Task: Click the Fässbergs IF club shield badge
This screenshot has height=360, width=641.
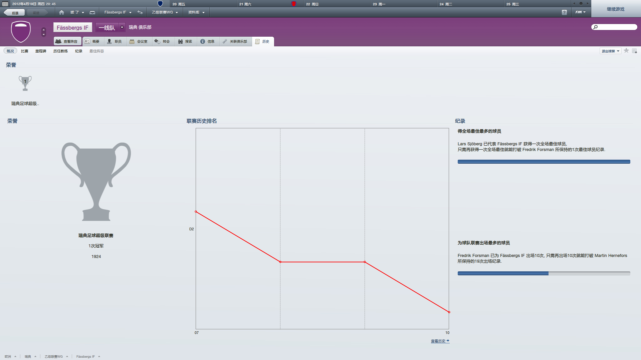Action: click(21, 32)
